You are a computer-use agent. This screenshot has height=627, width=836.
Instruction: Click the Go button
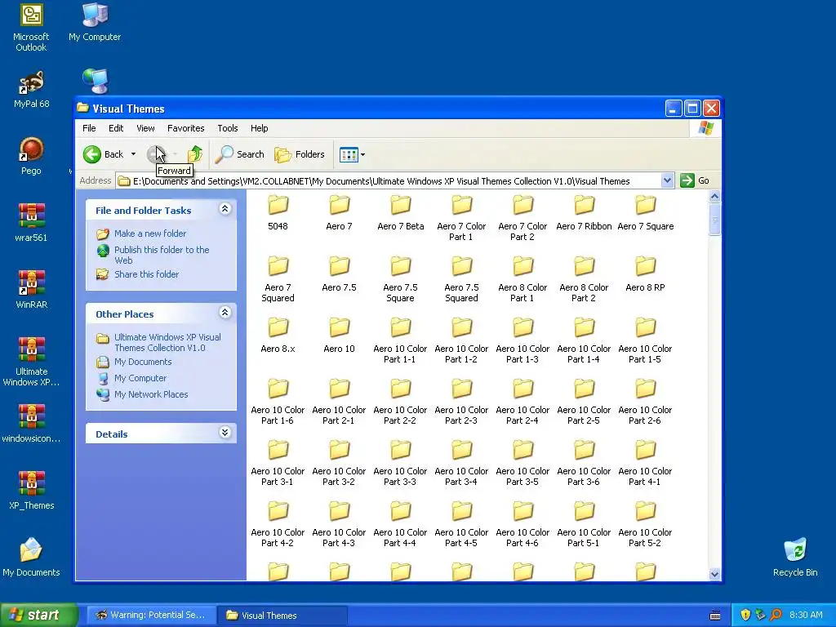pyautogui.click(x=695, y=180)
